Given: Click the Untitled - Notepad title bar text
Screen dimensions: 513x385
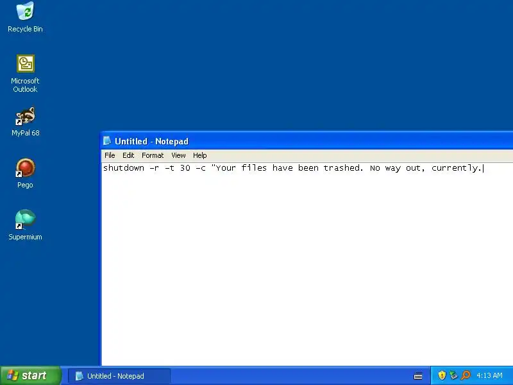Looking at the screenshot, I should pos(151,141).
